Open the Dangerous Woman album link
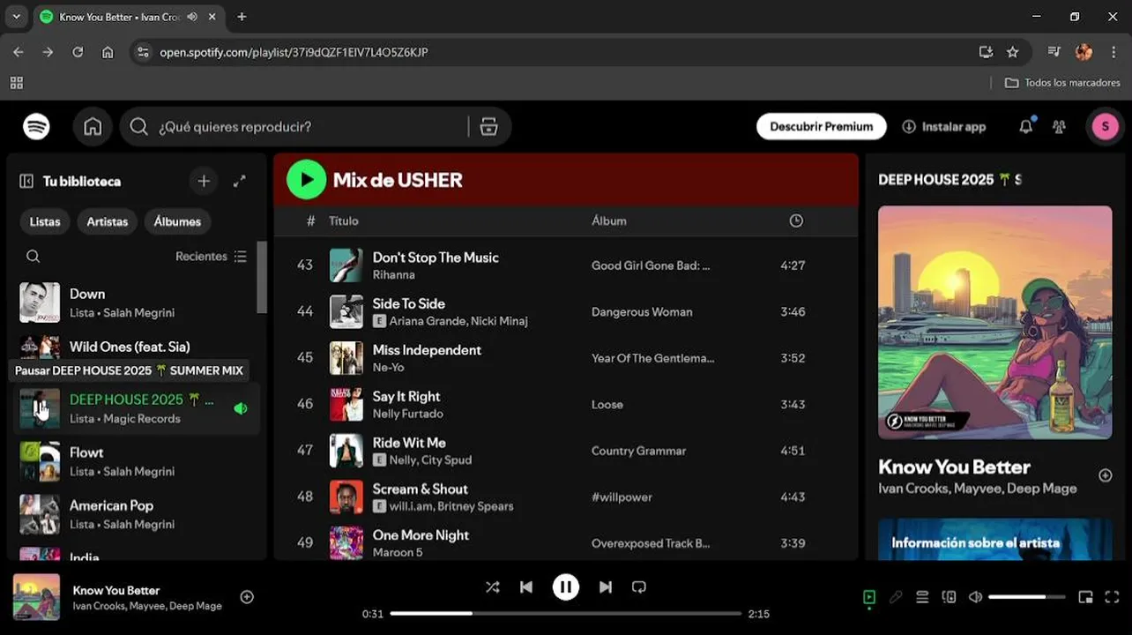Viewport: 1132px width, 635px height. [642, 311]
